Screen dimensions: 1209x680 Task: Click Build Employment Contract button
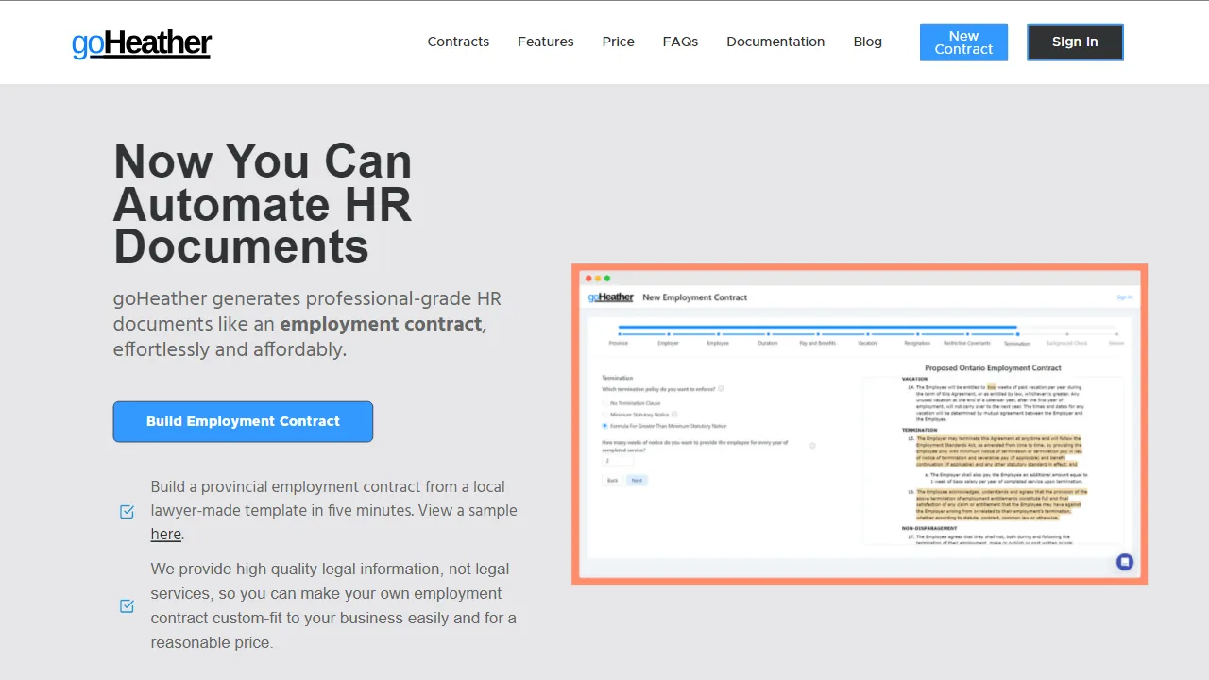click(243, 421)
